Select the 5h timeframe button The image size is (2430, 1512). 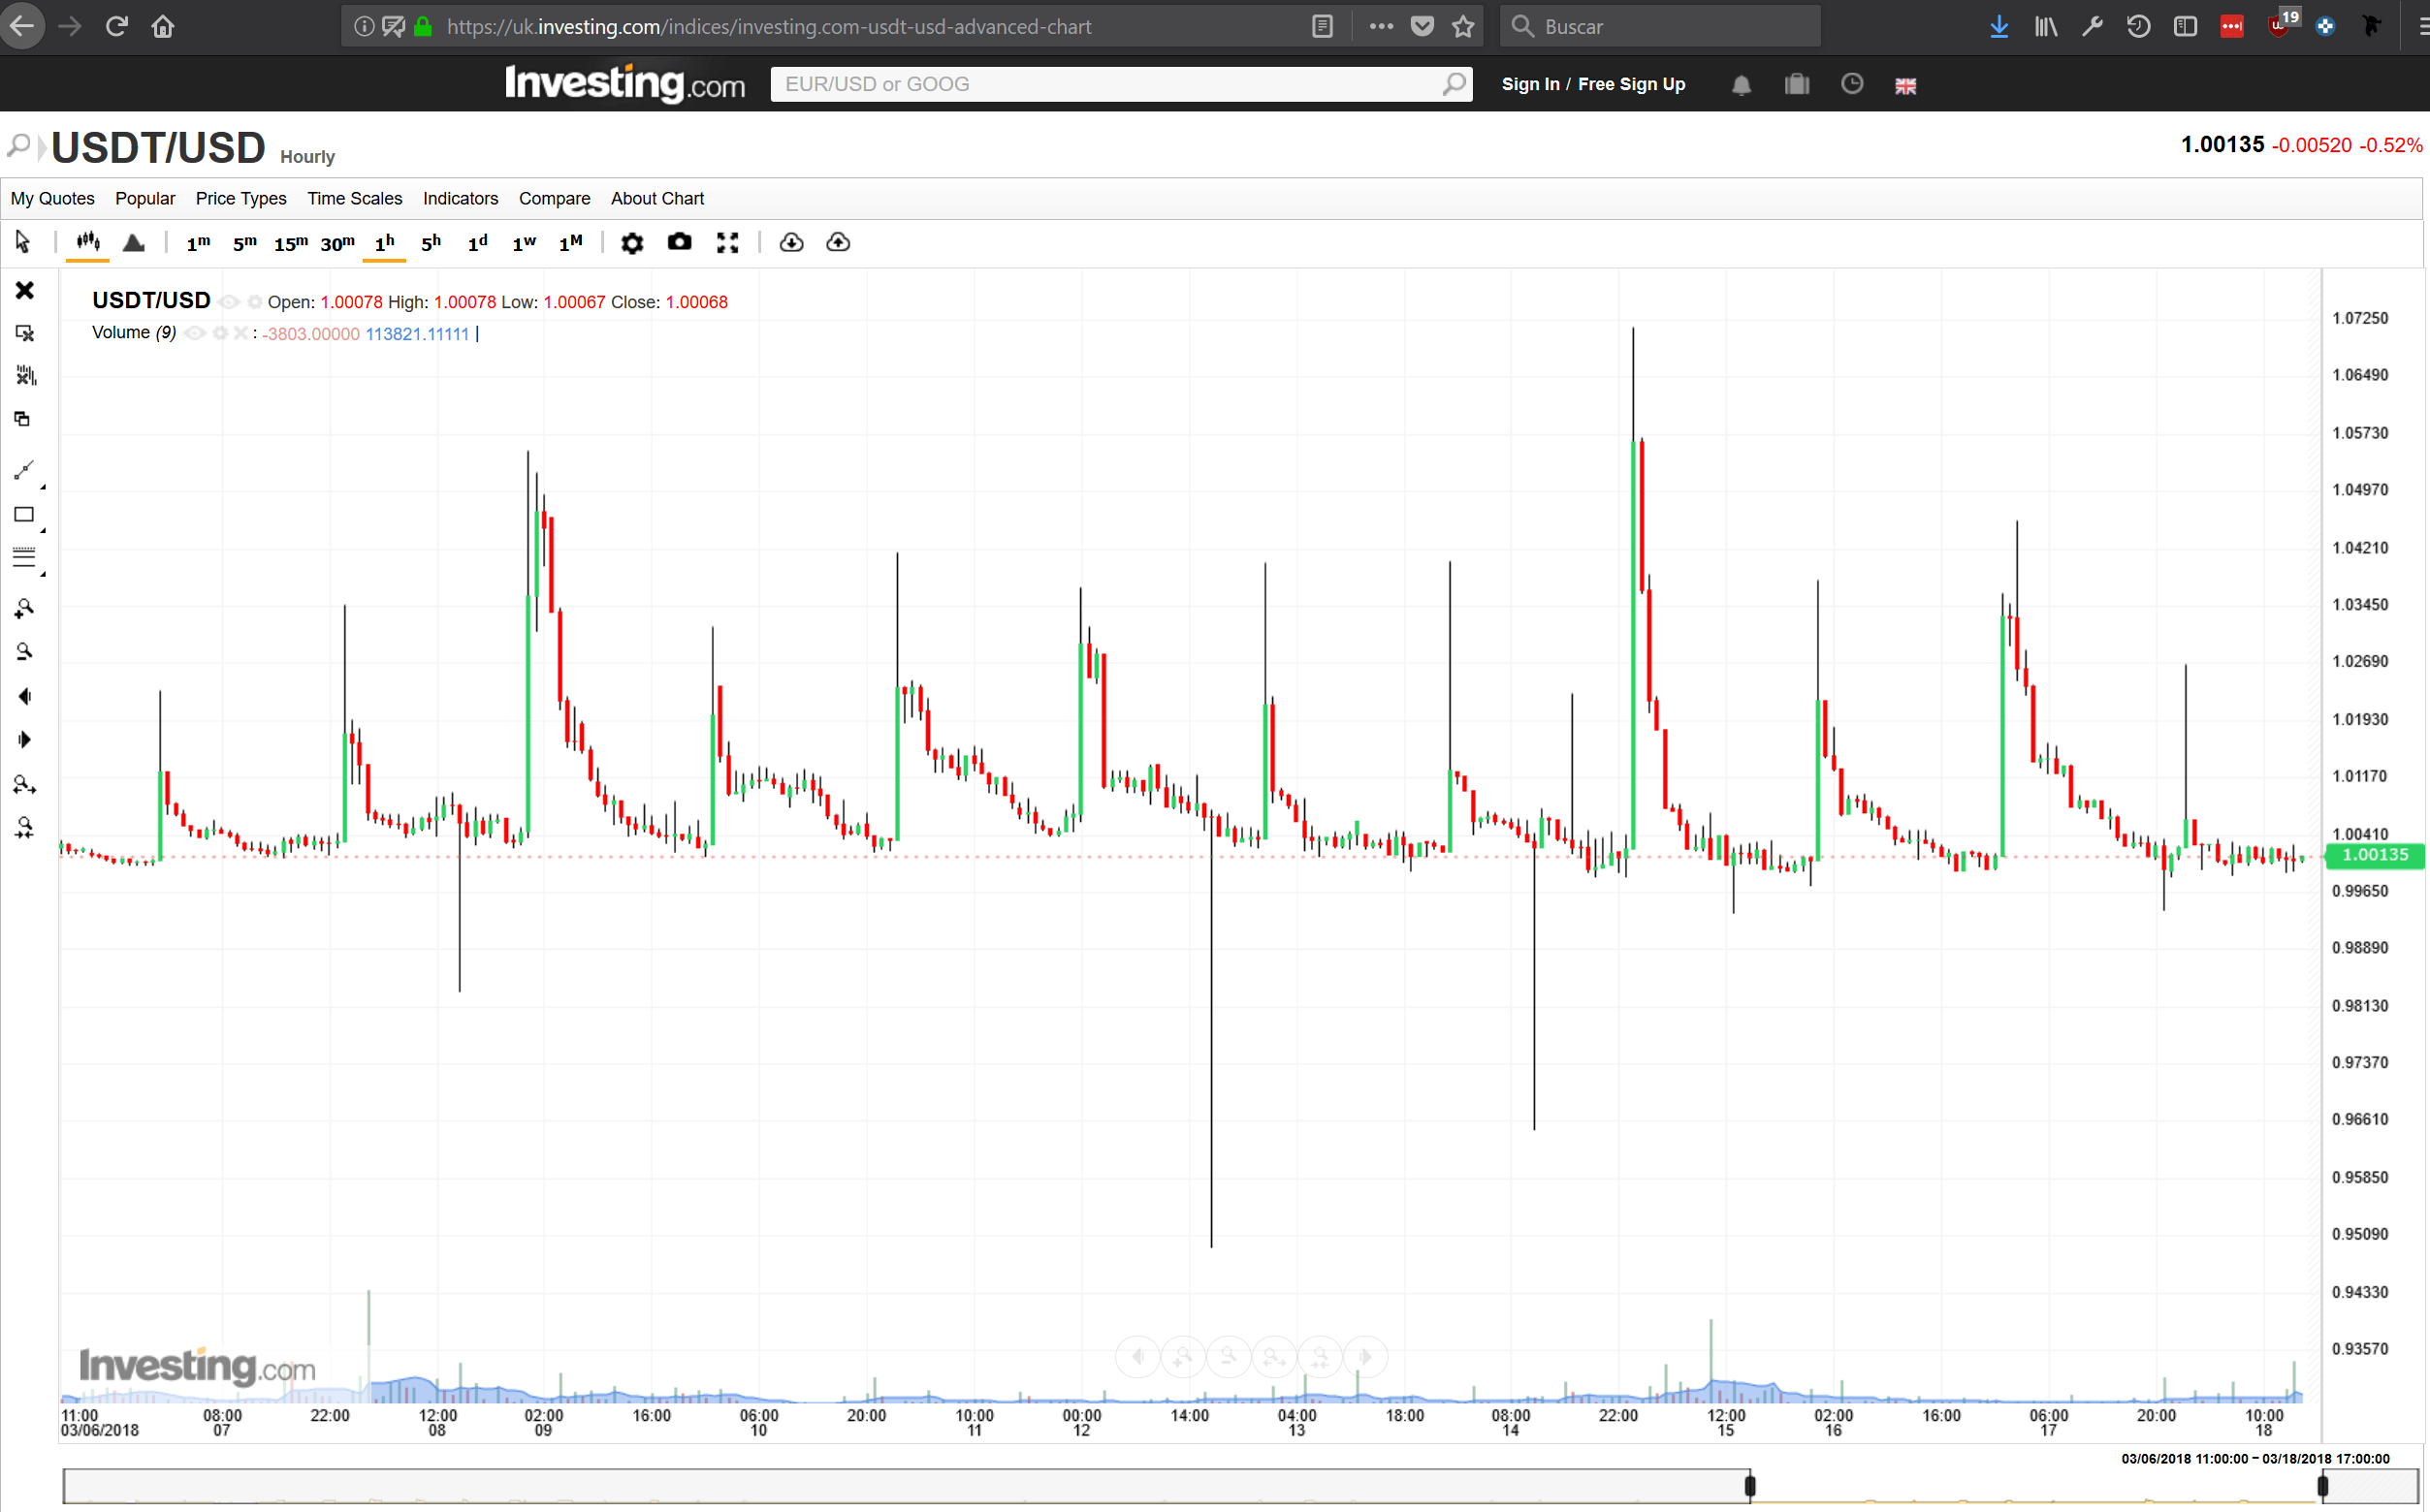point(431,242)
